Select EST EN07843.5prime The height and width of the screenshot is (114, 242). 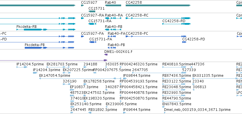pos(163,107)
